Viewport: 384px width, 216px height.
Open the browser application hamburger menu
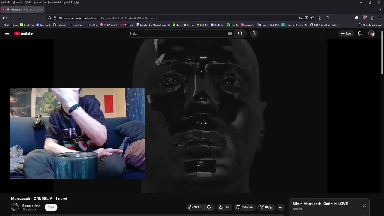(379, 18)
